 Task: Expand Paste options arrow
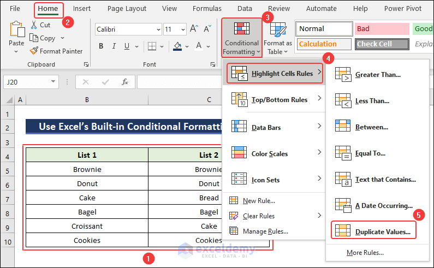point(16,51)
